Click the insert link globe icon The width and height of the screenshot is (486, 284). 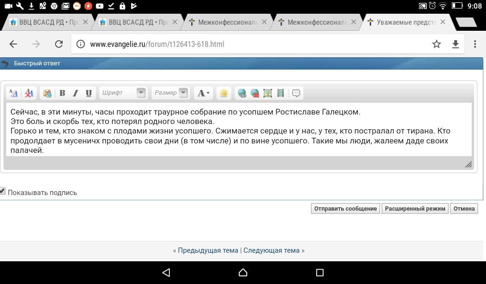click(242, 93)
